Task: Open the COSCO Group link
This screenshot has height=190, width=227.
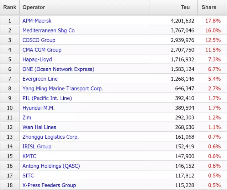Action: (39, 40)
